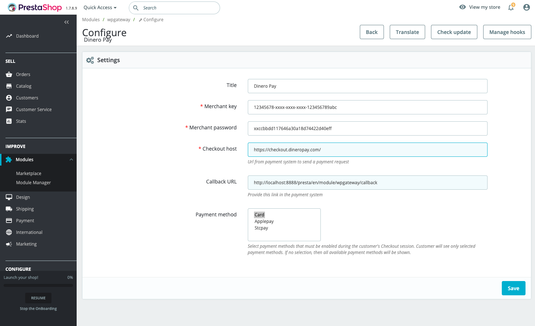Click the Catalog store icon

[x=9, y=86]
